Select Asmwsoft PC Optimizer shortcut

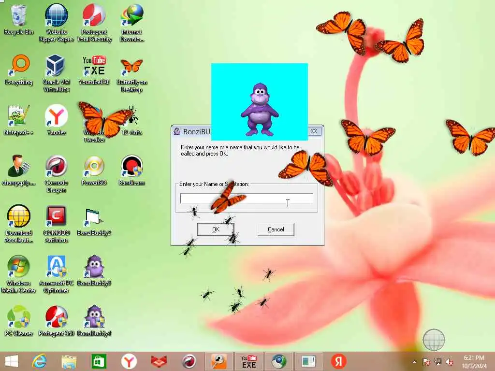click(x=56, y=274)
